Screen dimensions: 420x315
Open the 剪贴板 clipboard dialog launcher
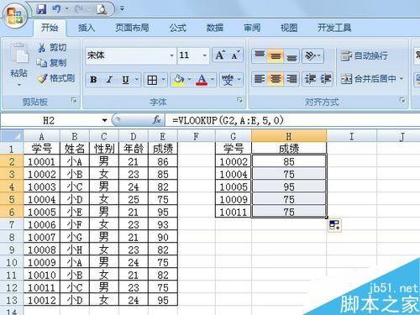point(74,100)
